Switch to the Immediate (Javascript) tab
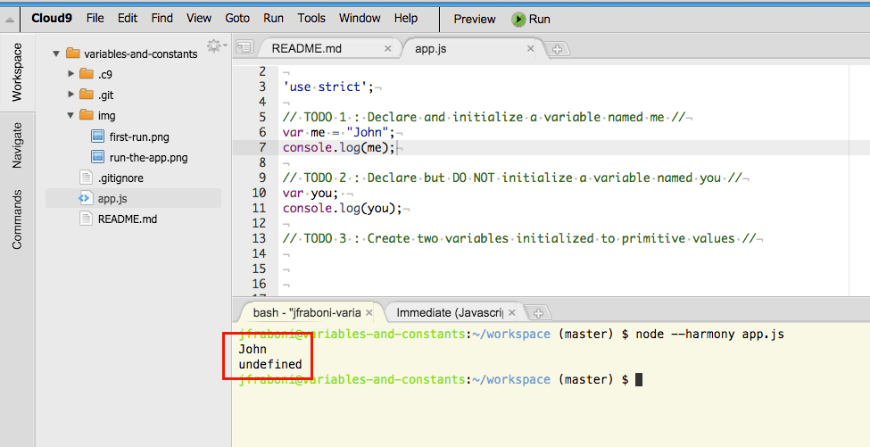The image size is (870, 447). [450, 313]
